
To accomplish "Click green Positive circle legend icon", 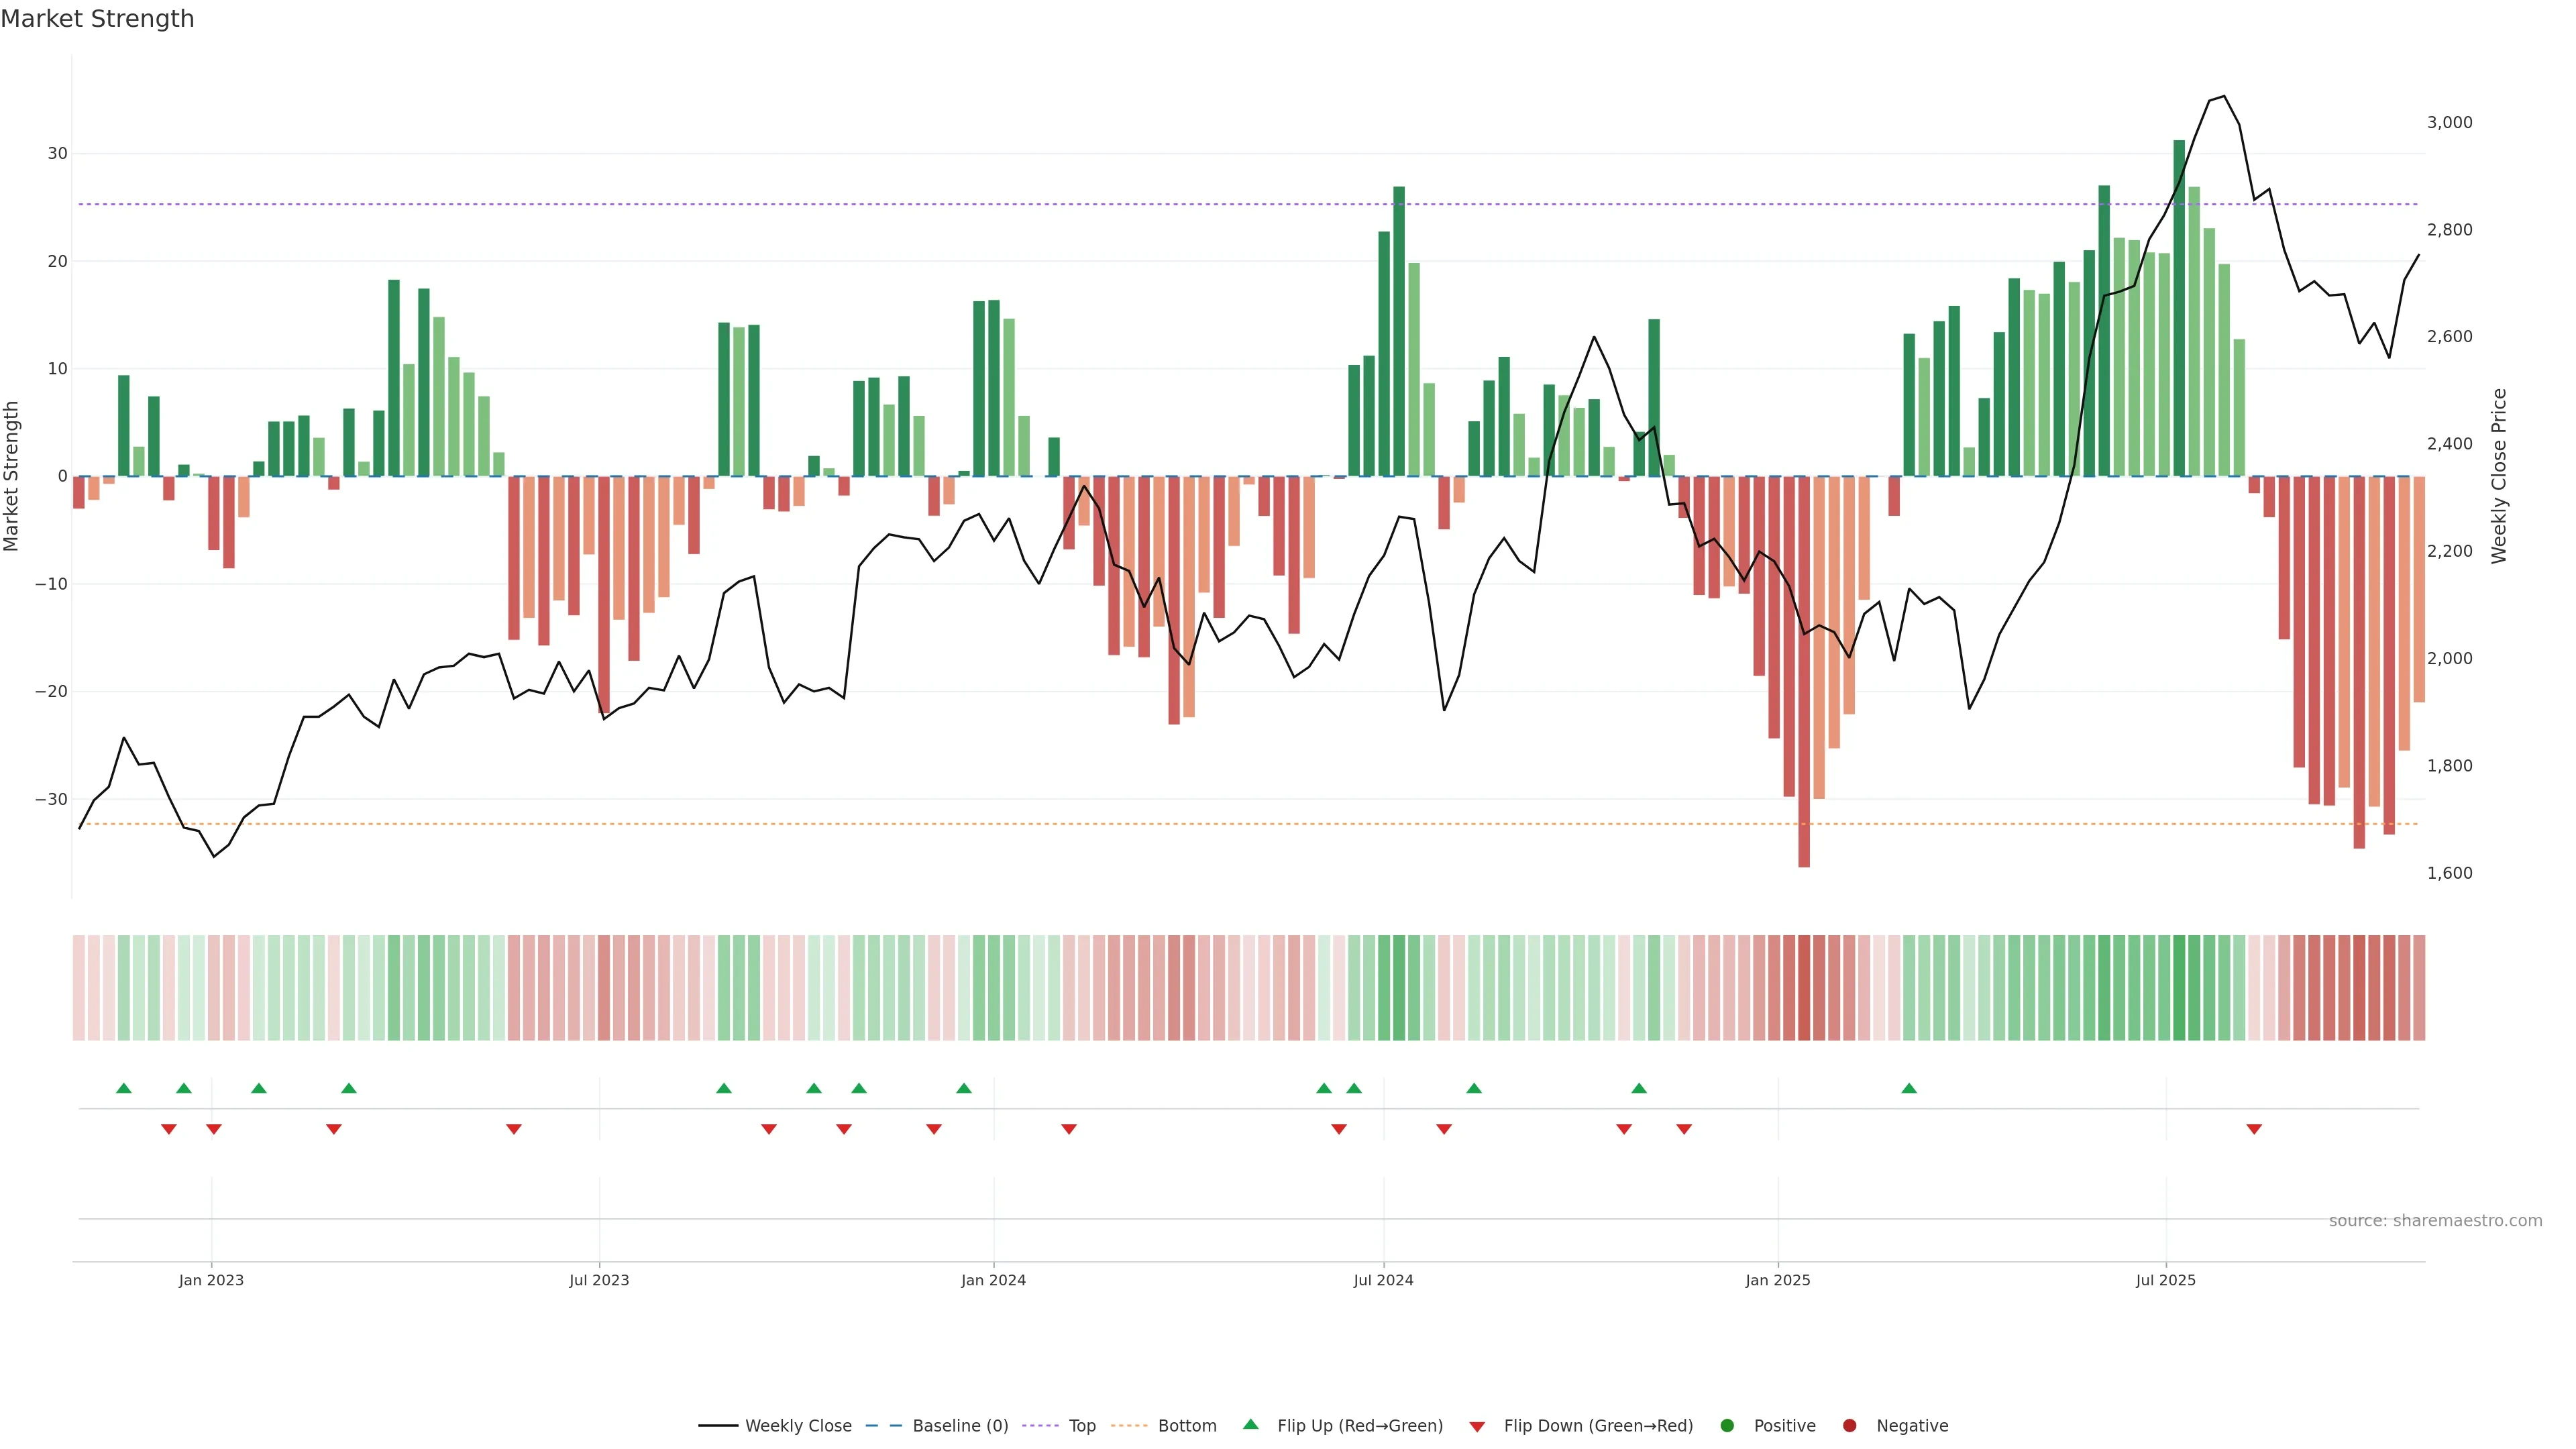I will (1727, 1426).
